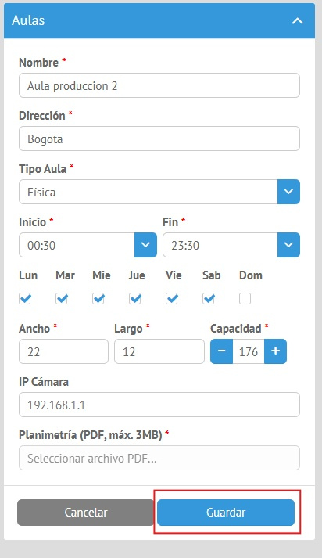The height and width of the screenshot is (558, 322).
Task: Open the Inicio time dropdown arrow
Action: 145,245
